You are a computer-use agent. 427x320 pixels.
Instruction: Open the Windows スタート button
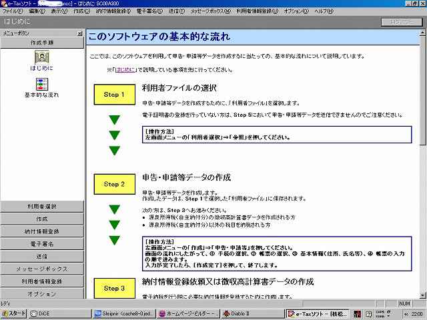pyautogui.click(x=13, y=314)
